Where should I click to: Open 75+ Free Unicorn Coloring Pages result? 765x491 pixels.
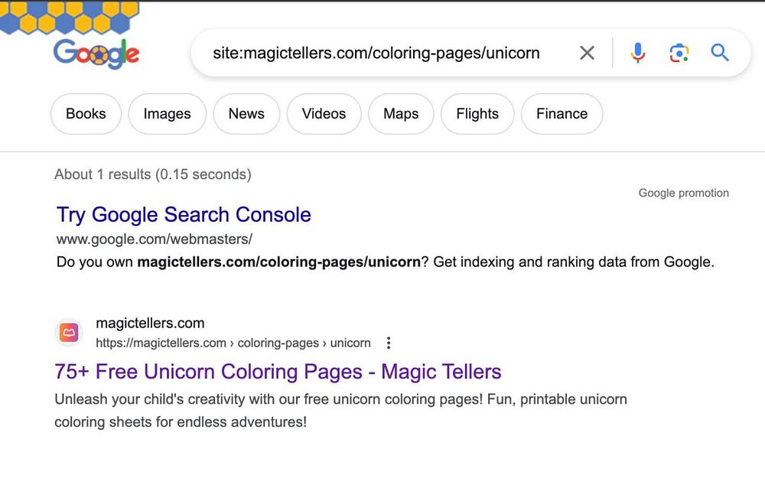[278, 372]
